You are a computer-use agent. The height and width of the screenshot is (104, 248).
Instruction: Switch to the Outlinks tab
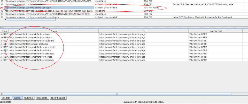click(x=28, y=98)
